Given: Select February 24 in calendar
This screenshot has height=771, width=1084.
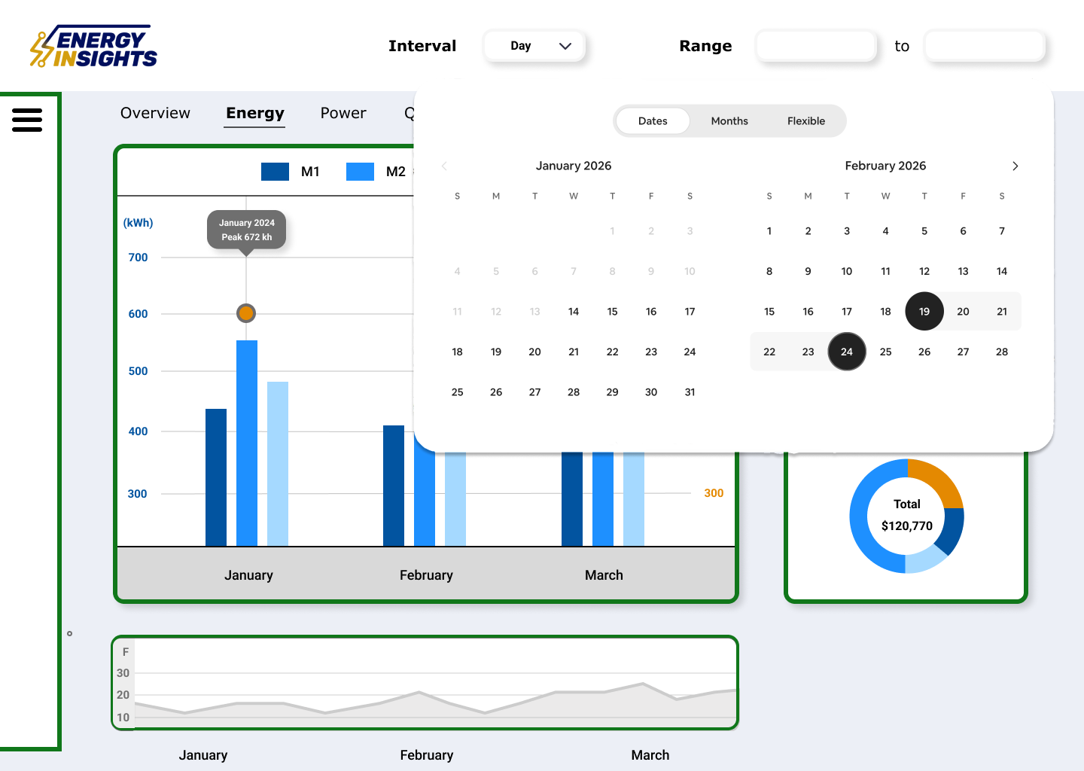Looking at the screenshot, I should tap(847, 352).
